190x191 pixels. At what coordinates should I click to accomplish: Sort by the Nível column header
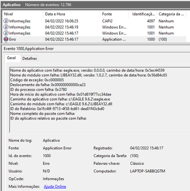point(22,14)
